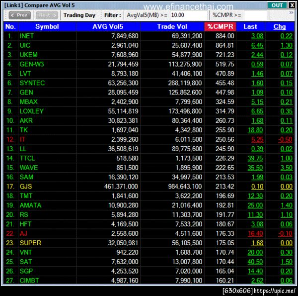Click the OUT button in title bar
The height and width of the screenshot is (296, 298).
[x=277, y=5]
